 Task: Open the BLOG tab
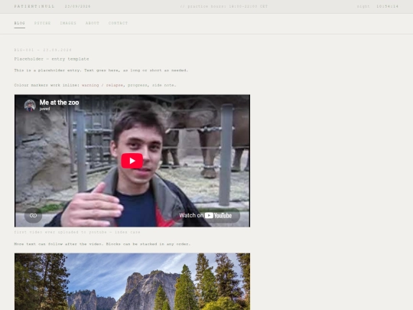pos(19,23)
